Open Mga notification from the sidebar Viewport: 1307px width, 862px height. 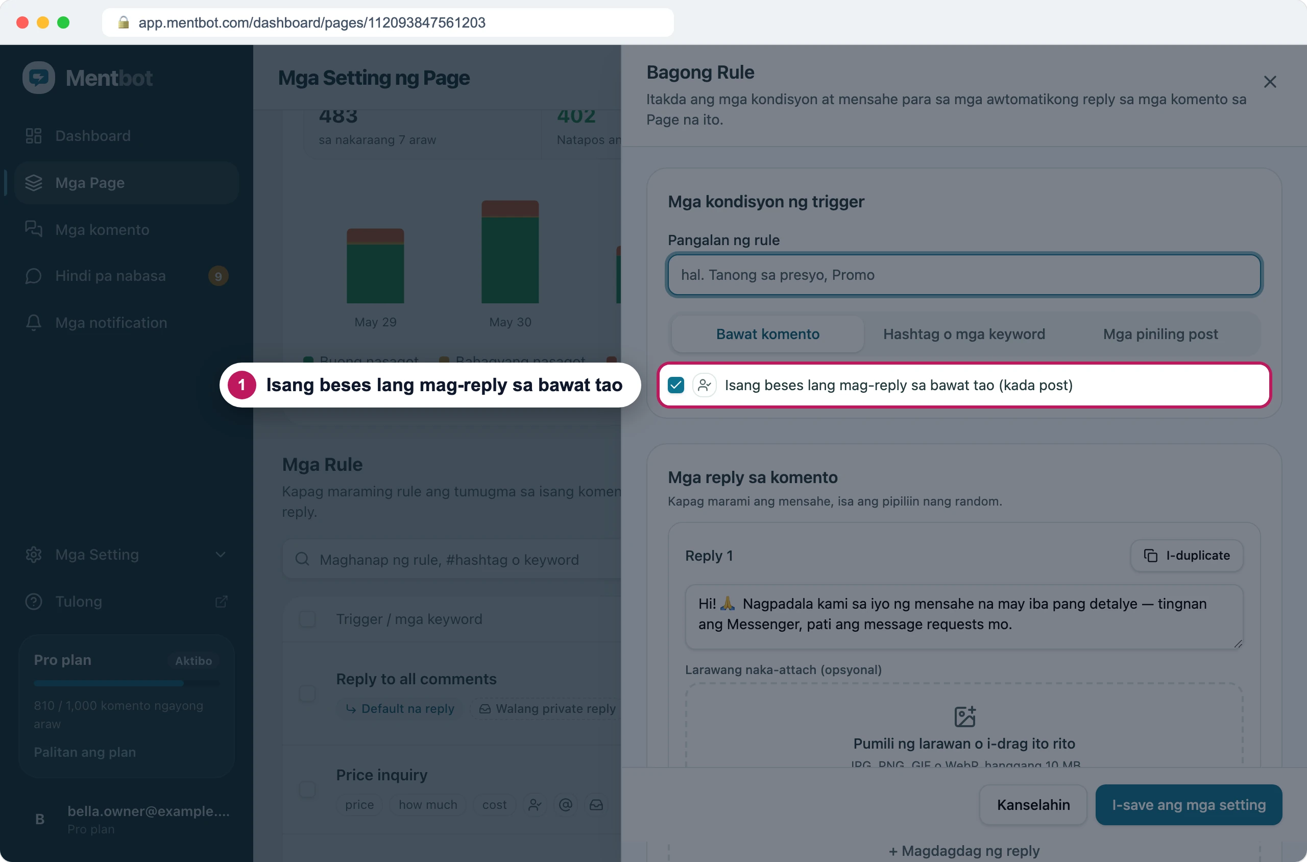coord(127,323)
